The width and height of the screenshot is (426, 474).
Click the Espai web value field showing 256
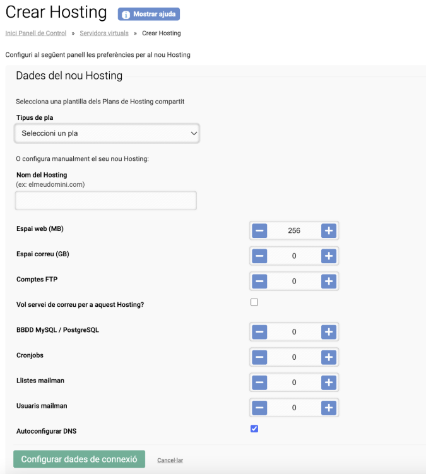(293, 230)
